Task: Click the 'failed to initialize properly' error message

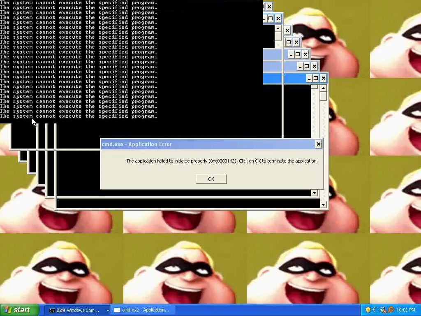Action: click(222, 161)
